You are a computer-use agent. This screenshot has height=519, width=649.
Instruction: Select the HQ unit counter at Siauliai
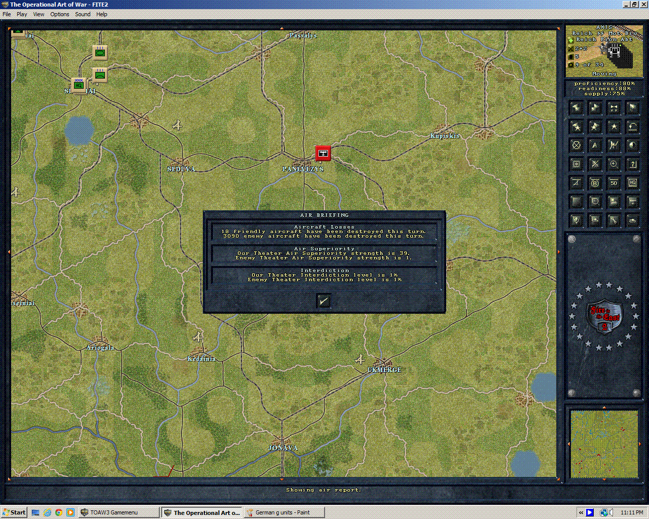(x=79, y=85)
